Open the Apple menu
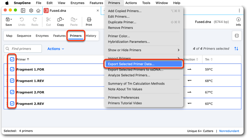The width and height of the screenshot is (247, 138). click(x=7, y=3)
